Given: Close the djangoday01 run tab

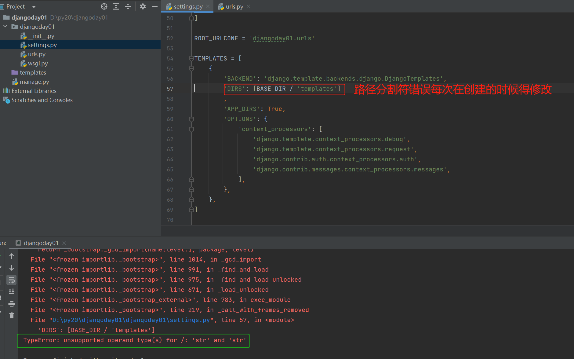Looking at the screenshot, I should pos(64,243).
